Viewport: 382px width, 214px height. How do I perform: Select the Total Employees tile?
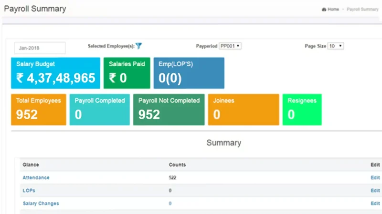[x=39, y=110]
